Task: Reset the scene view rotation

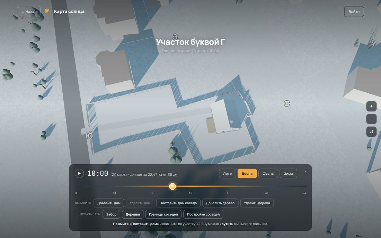Action: point(371,132)
